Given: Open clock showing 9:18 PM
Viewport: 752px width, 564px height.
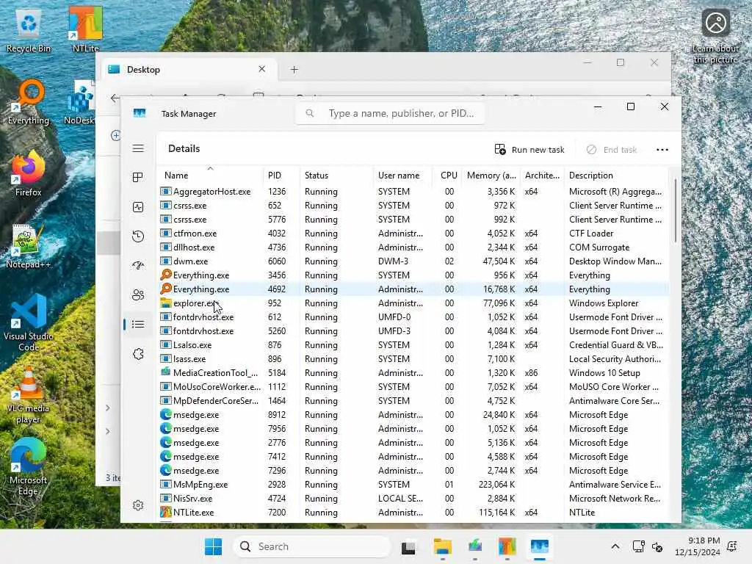Looking at the screenshot, I should pyautogui.click(x=697, y=546).
